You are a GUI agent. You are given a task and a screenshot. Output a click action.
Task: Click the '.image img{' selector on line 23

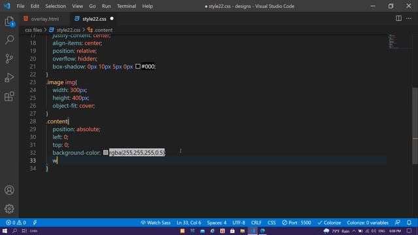point(61,82)
